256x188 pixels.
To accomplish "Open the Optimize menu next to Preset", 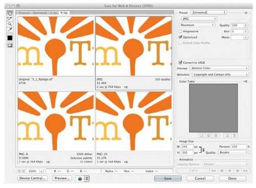I will [x=245, y=13].
